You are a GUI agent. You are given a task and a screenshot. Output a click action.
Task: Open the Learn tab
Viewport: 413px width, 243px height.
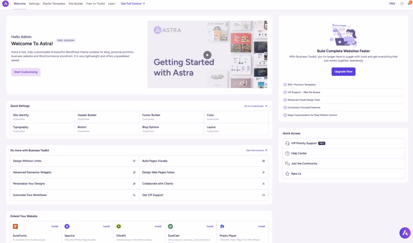click(x=112, y=4)
